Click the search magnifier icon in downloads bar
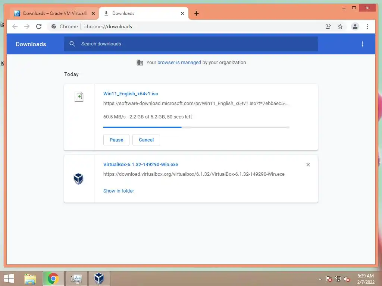 pos(72,44)
